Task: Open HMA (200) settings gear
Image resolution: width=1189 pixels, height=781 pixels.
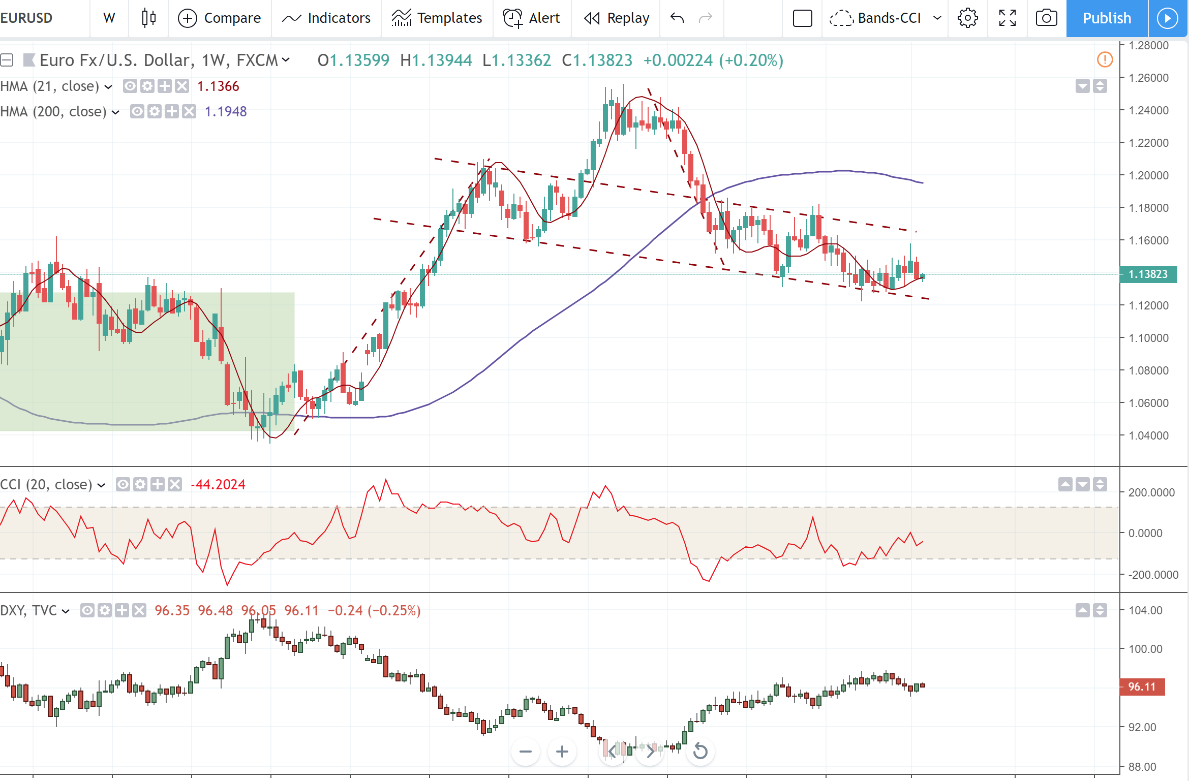Action: 155,111
